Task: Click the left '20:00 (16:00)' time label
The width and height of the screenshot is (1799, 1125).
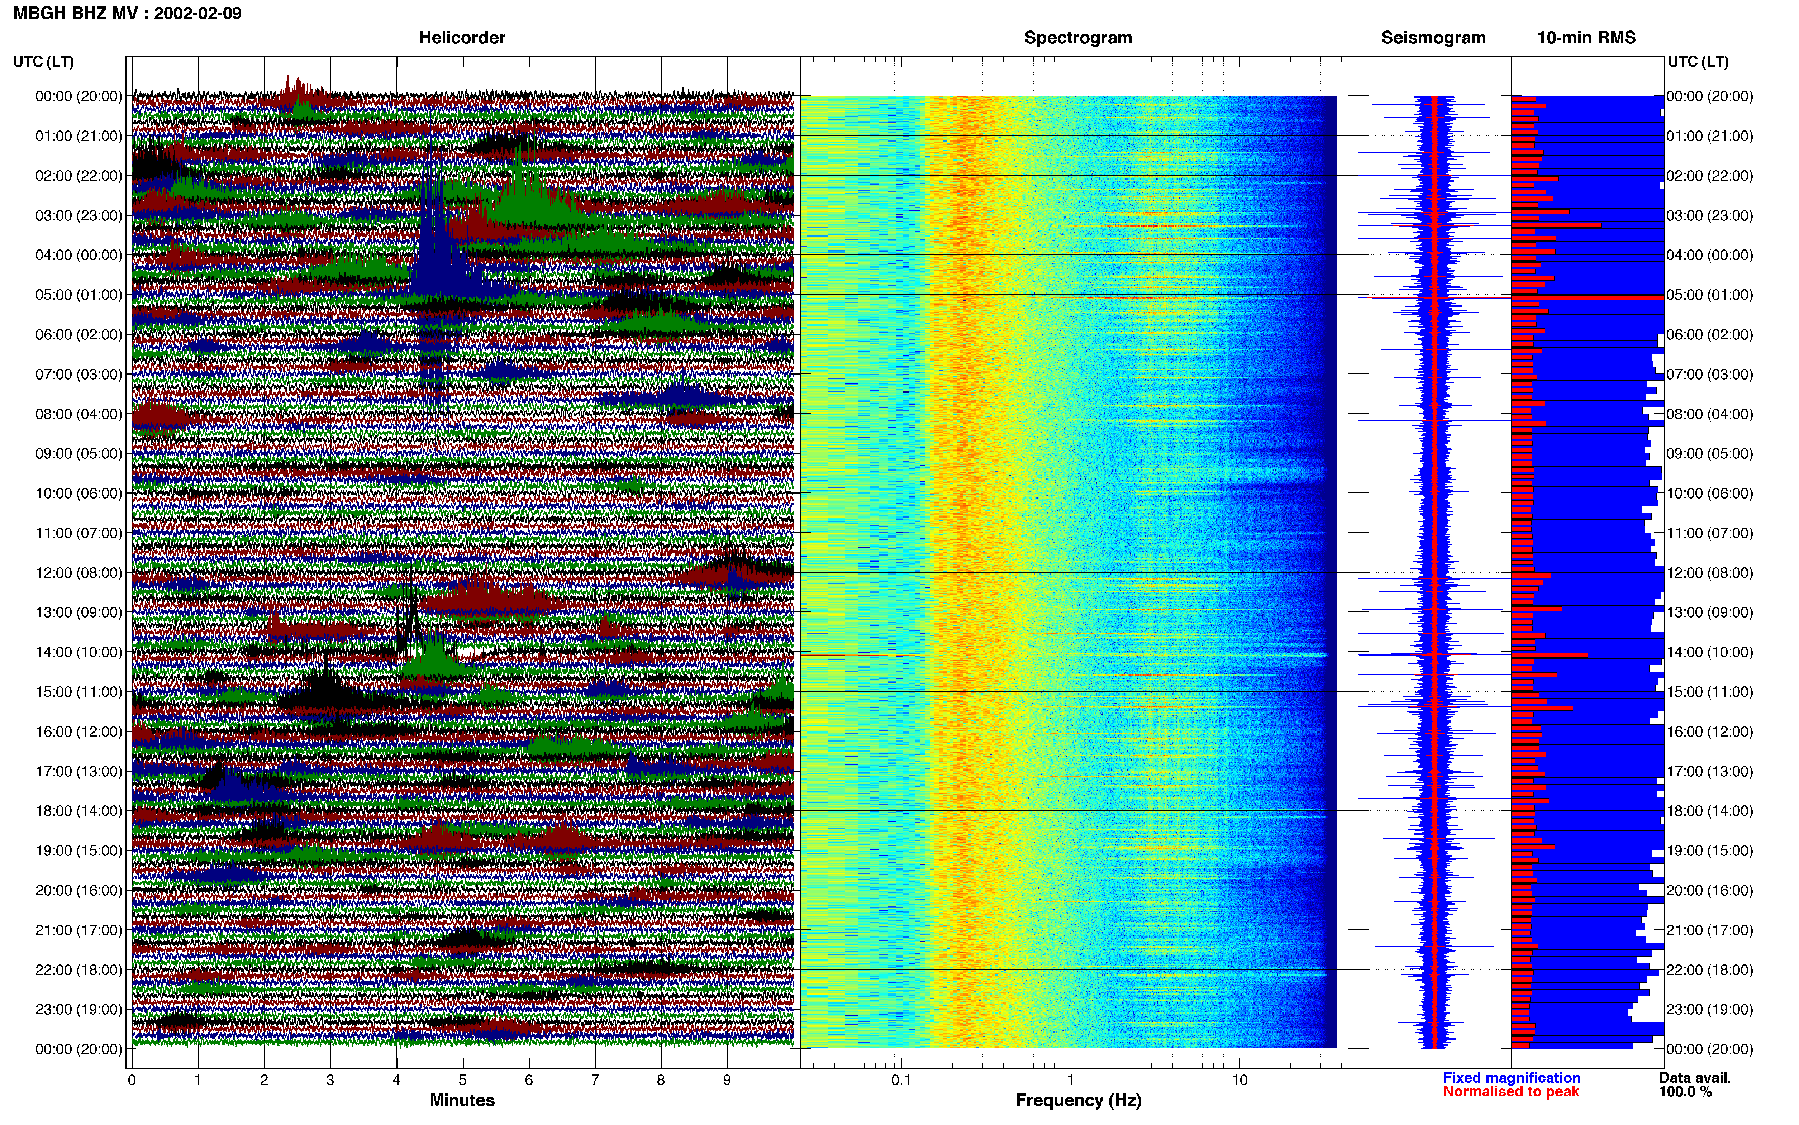Action: 79,890
